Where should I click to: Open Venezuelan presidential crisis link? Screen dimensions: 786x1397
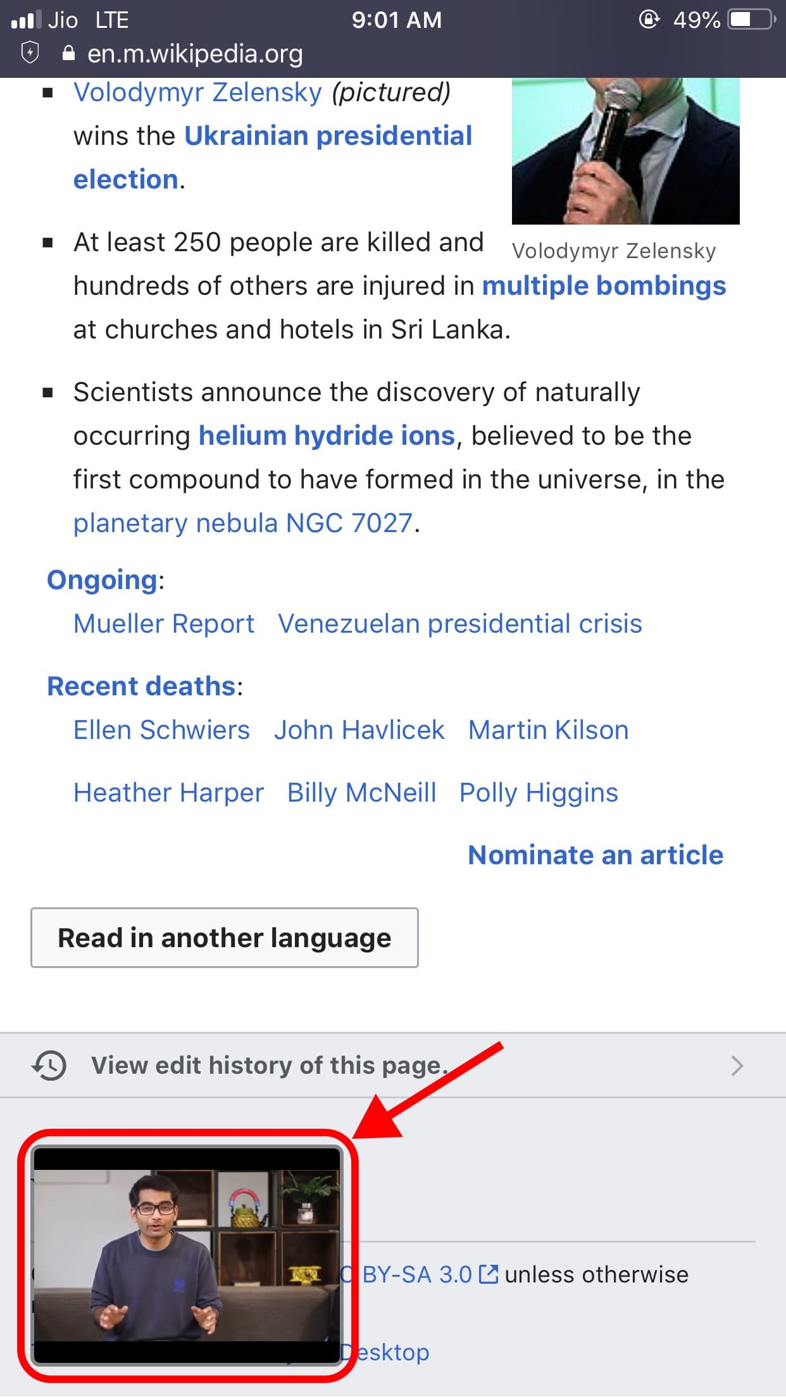point(460,624)
